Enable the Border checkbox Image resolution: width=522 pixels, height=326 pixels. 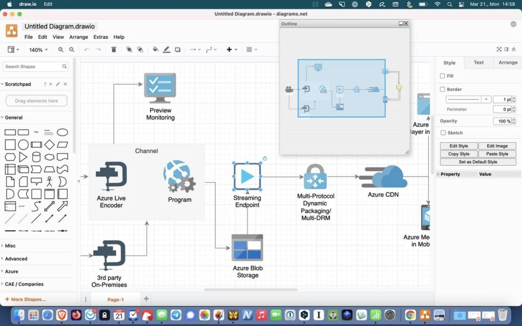pos(442,89)
